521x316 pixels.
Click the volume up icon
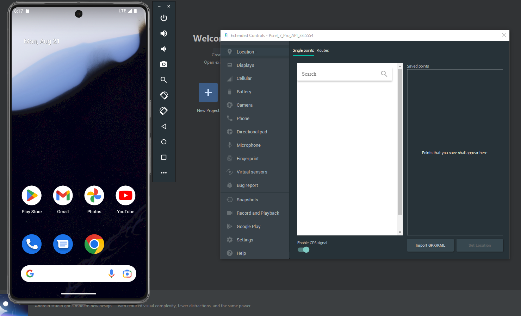(x=164, y=33)
